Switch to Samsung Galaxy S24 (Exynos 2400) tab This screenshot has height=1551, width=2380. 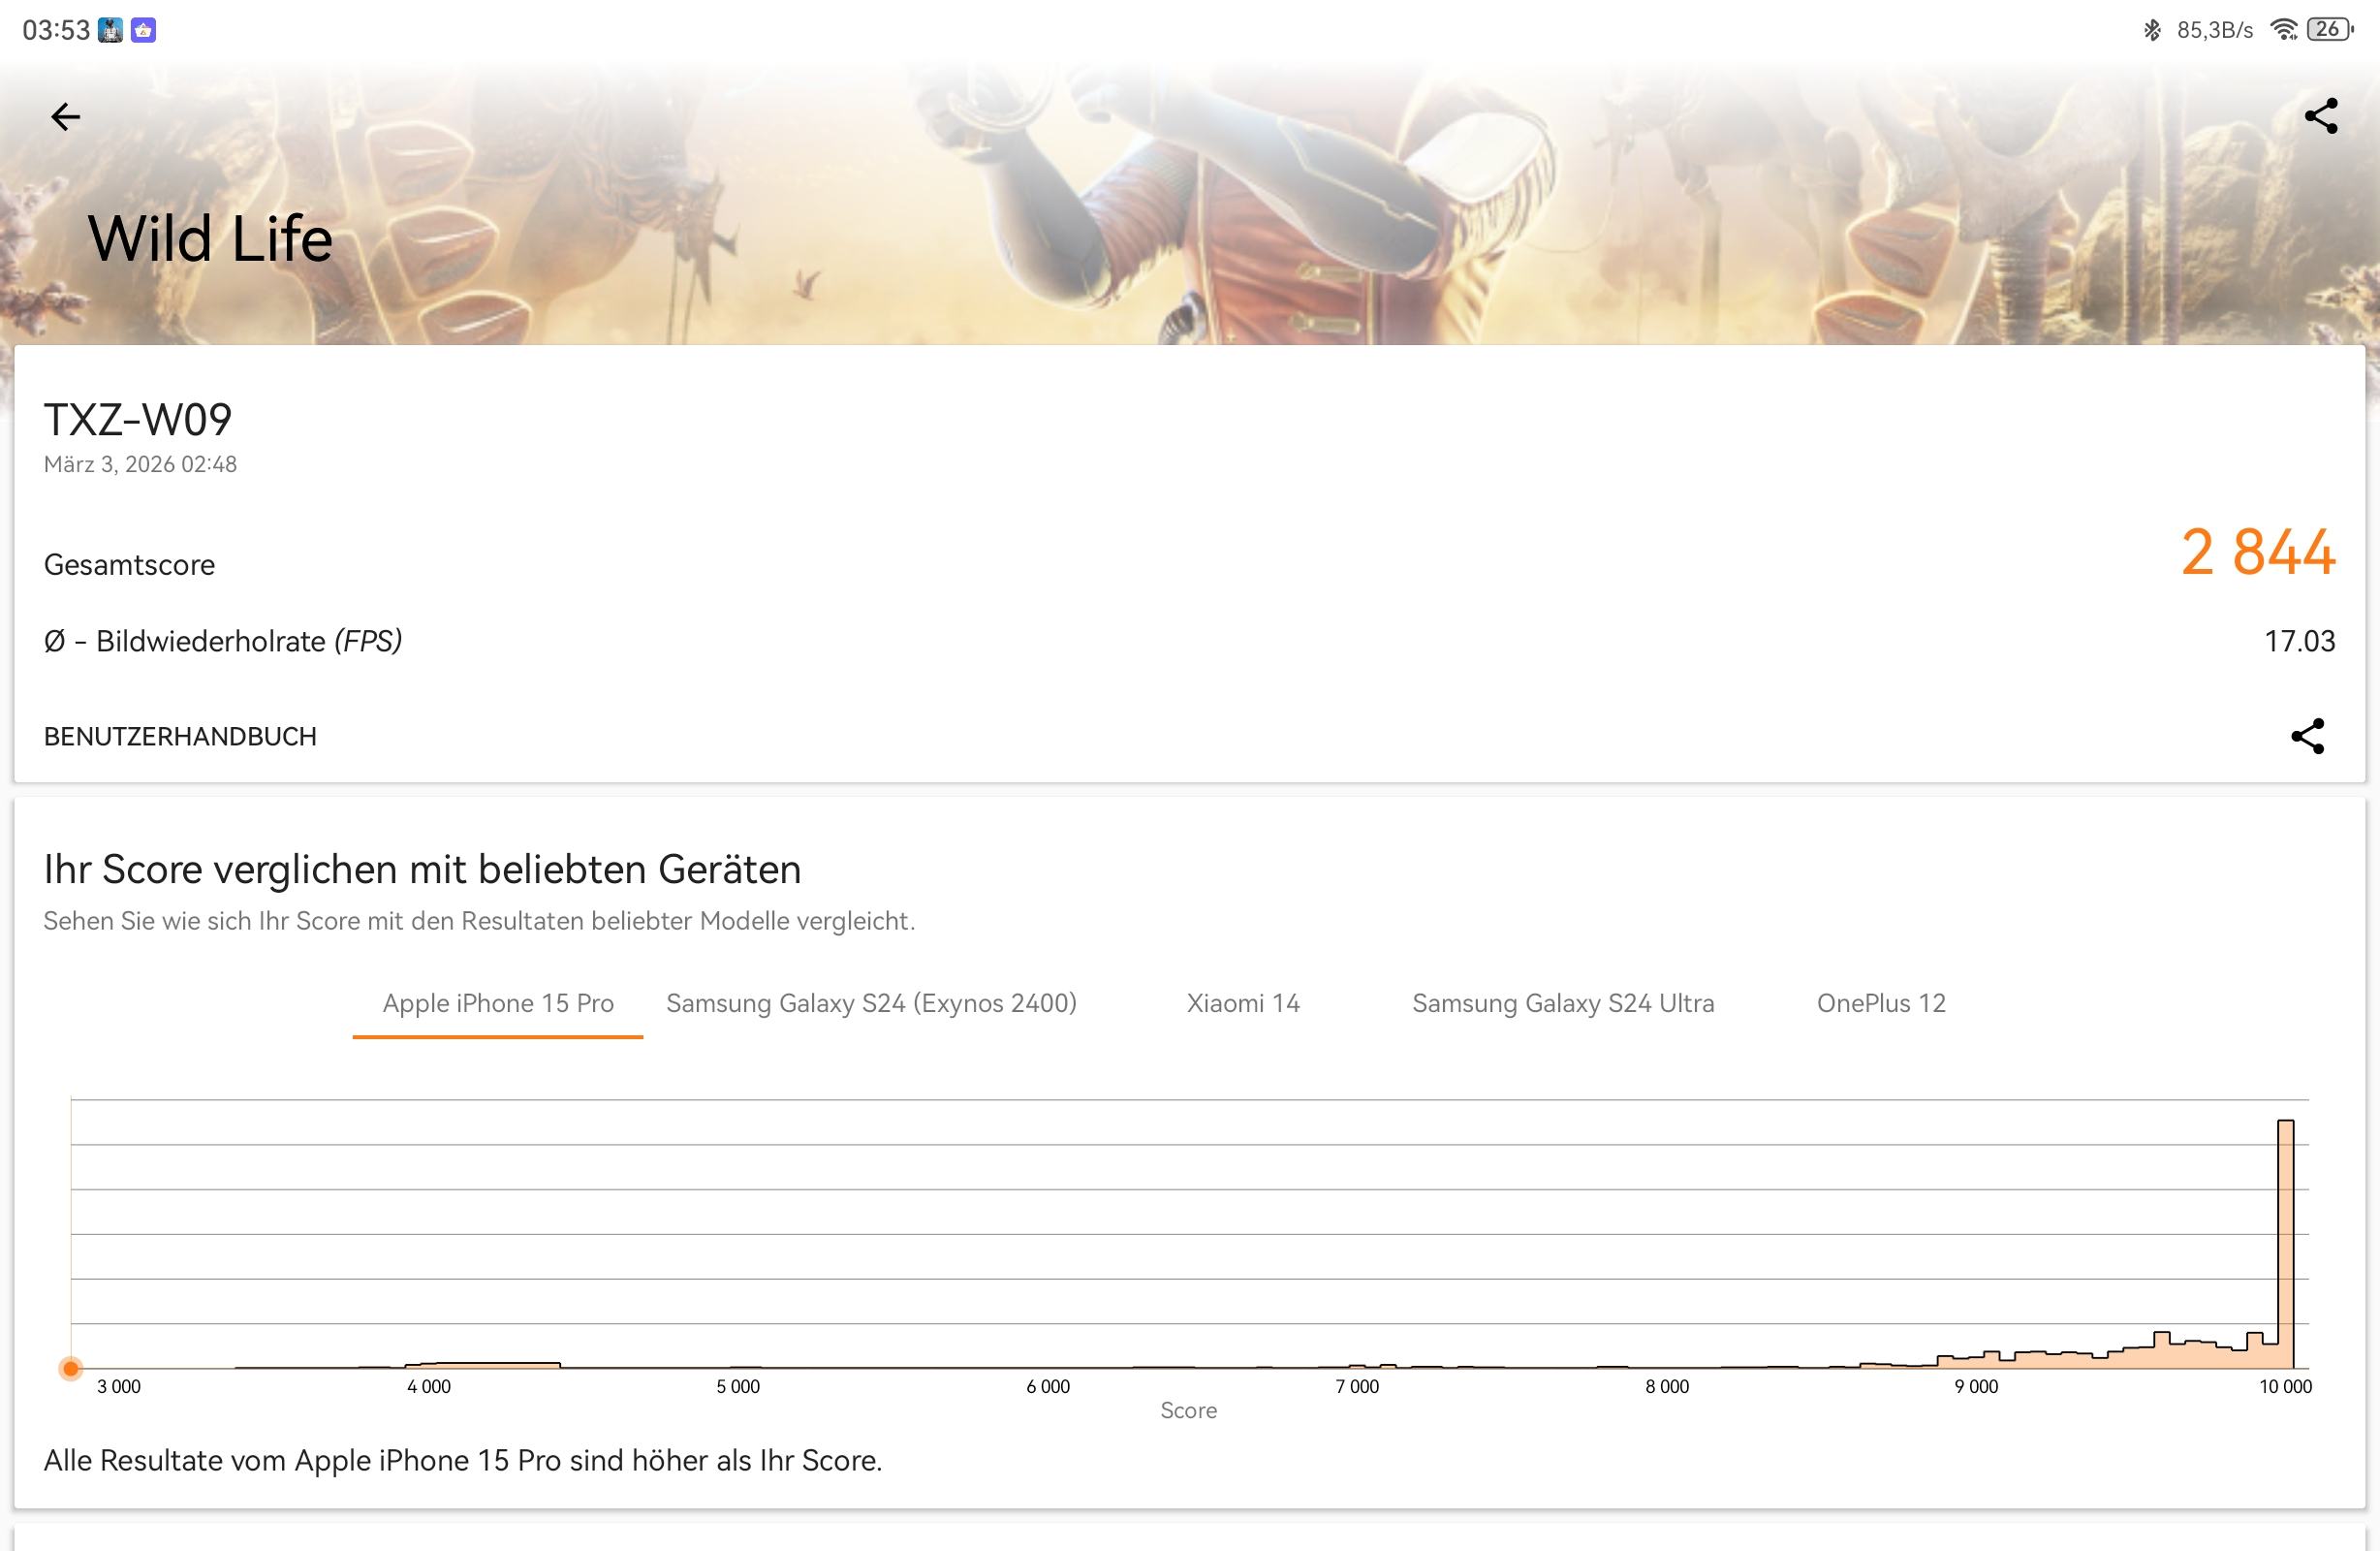[871, 1003]
